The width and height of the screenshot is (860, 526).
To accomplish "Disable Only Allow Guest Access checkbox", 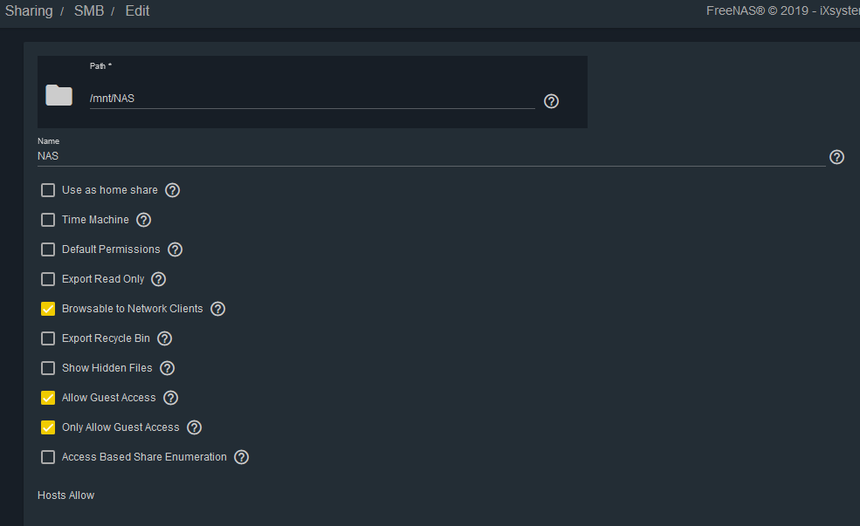I will coord(48,427).
